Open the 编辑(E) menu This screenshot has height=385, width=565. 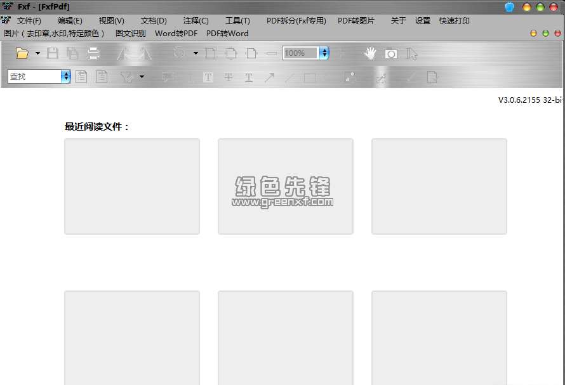point(70,21)
